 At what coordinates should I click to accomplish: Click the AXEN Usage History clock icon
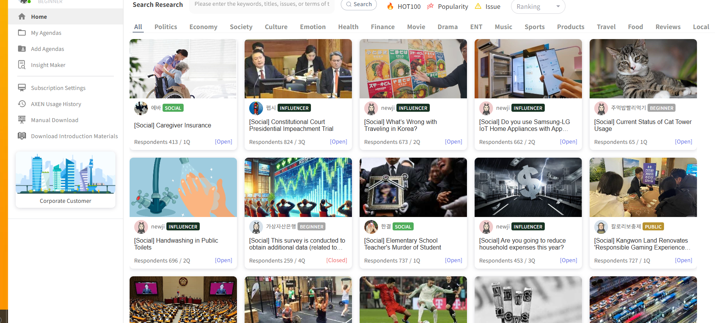click(22, 104)
